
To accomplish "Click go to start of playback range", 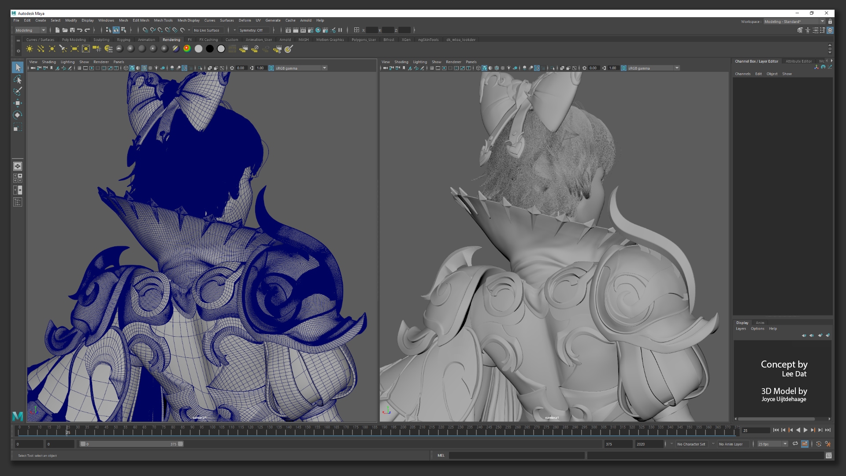I will [x=775, y=430].
